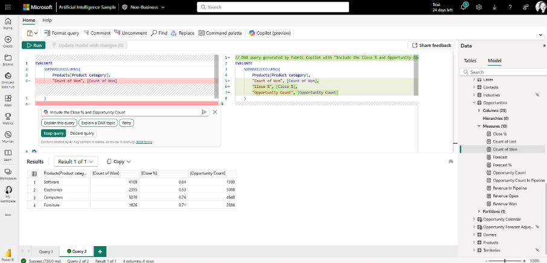The width and height of the screenshot is (547, 263).
Task: Go to Home in left navigation
Action: click(8, 23)
